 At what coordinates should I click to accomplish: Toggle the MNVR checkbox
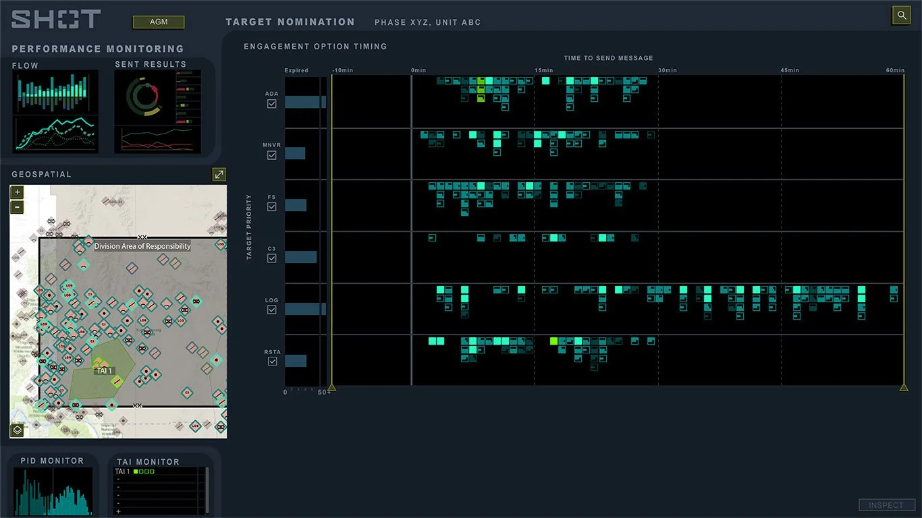(x=272, y=154)
